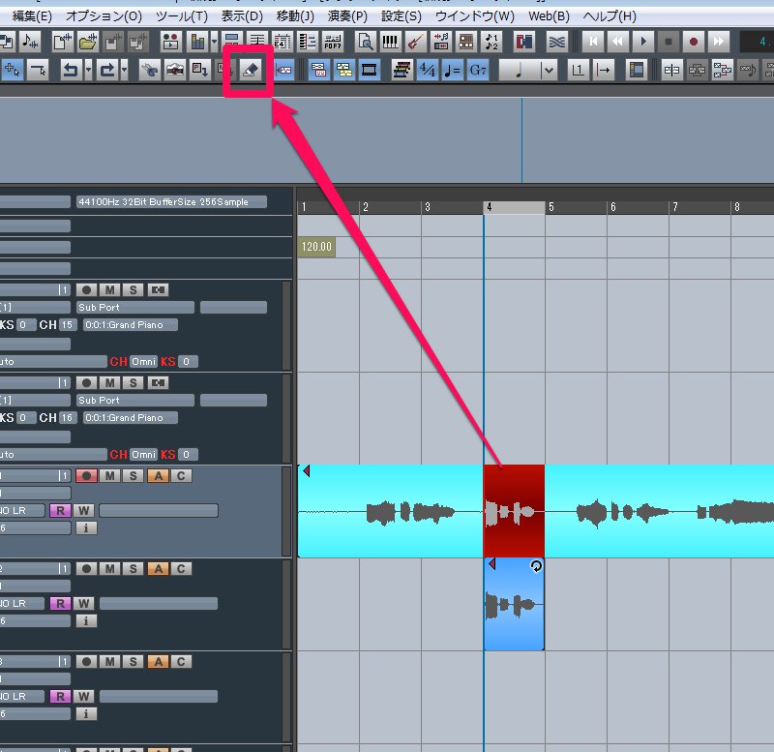Click measure 4 in the ruler
Screen dimensions: 774x752
(x=514, y=207)
